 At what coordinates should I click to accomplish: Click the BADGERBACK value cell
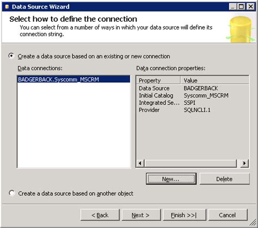[201, 88]
